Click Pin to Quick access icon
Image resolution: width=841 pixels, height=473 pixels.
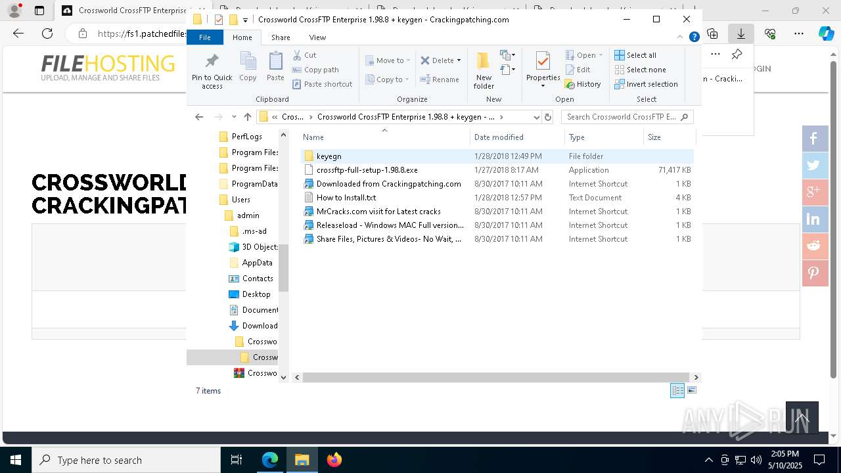pyautogui.click(x=212, y=71)
